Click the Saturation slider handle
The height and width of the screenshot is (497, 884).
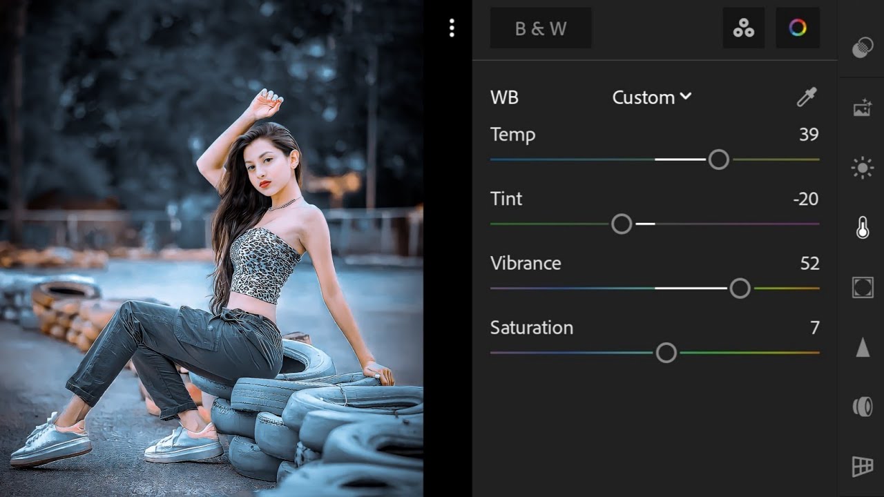point(666,353)
